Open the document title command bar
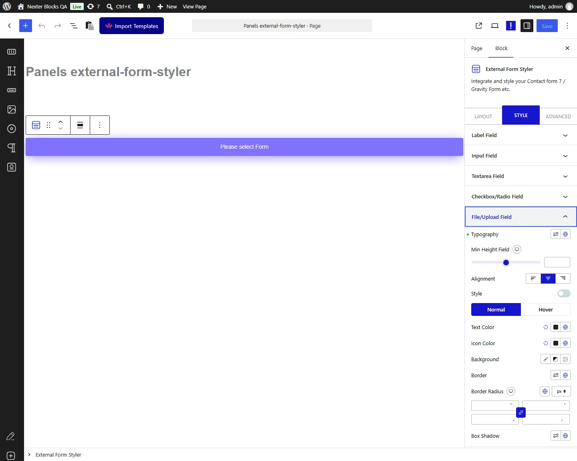This screenshot has width=577, height=461. pos(282,26)
